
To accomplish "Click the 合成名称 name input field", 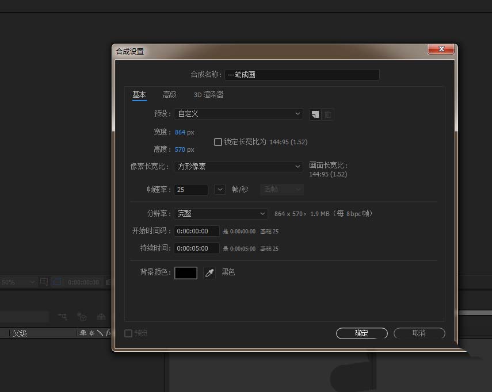I will 302,75.
